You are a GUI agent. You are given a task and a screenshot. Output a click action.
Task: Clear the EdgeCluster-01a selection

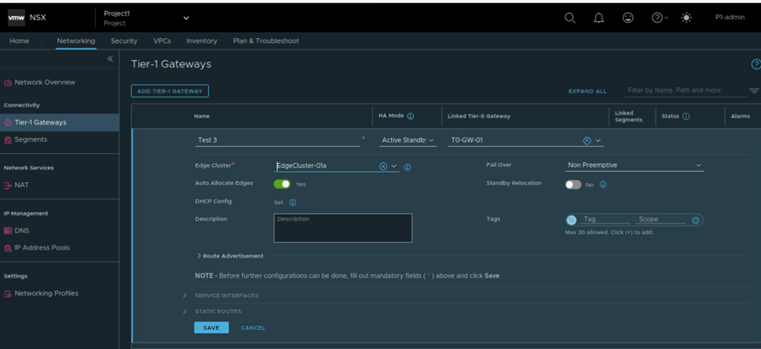[383, 166]
